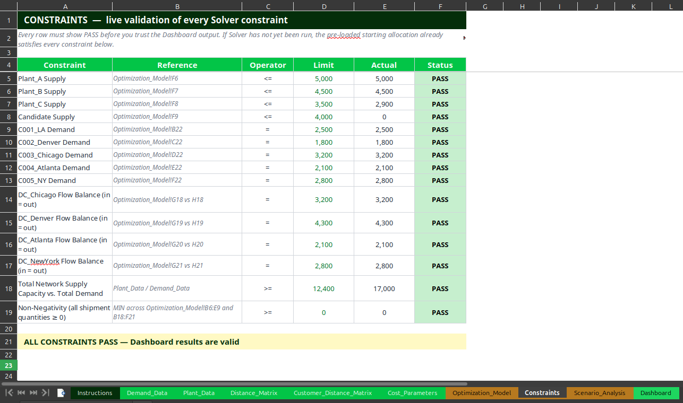Add a new sheet with plus icon

(62, 393)
